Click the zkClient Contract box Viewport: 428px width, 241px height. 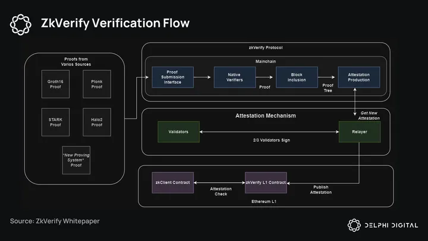point(173,183)
